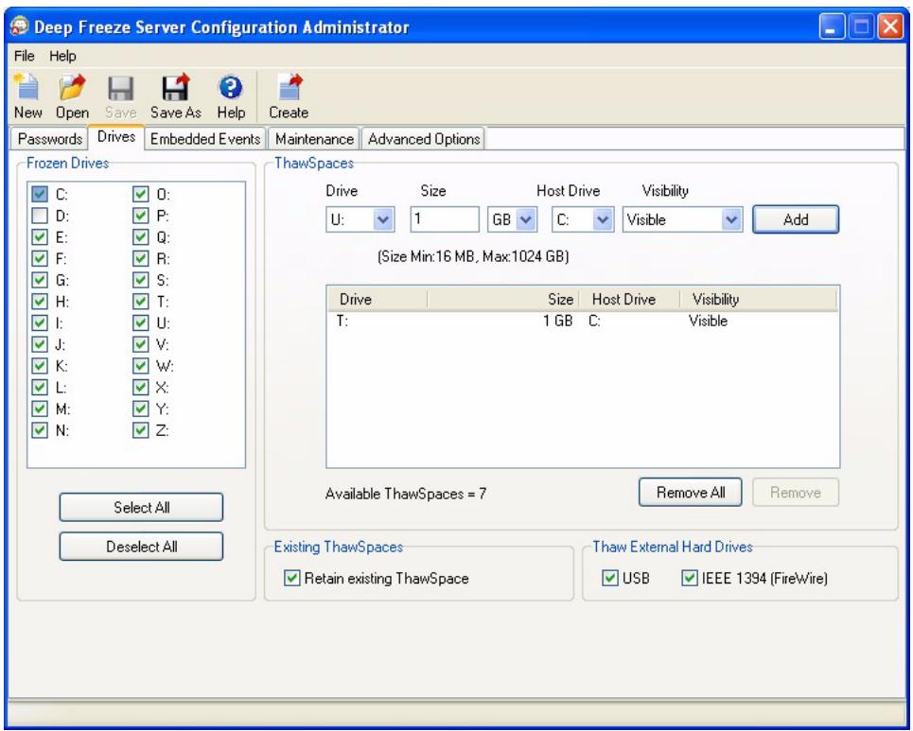Click the Host Drive column header
Screen dimensions: 913x731
[x=629, y=299]
